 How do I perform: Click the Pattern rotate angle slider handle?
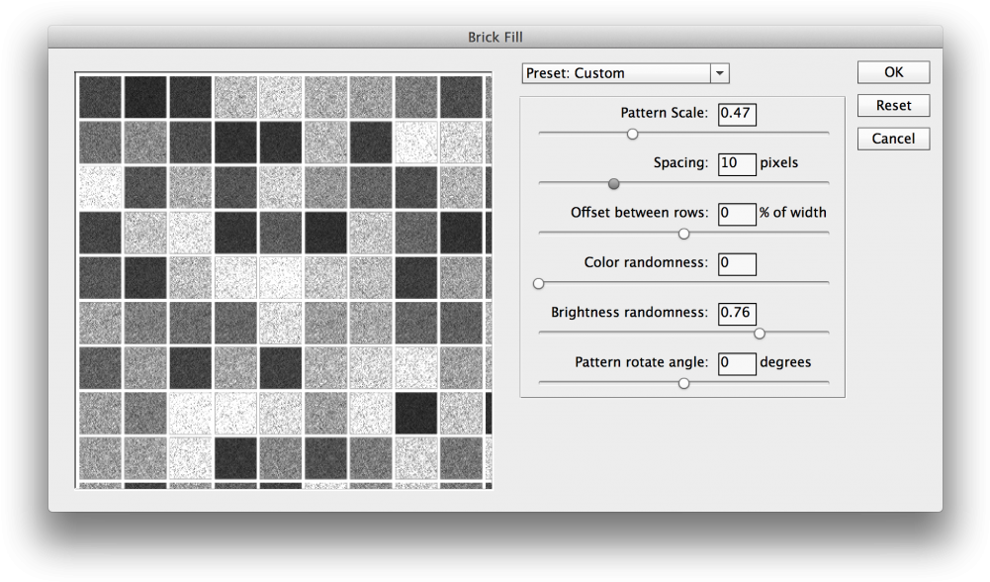point(683,383)
